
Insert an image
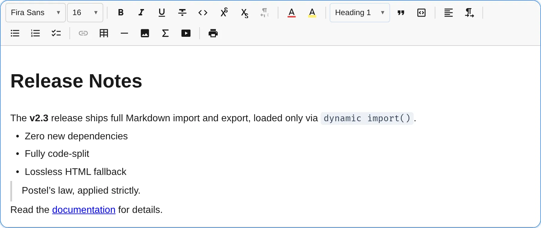click(x=145, y=33)
